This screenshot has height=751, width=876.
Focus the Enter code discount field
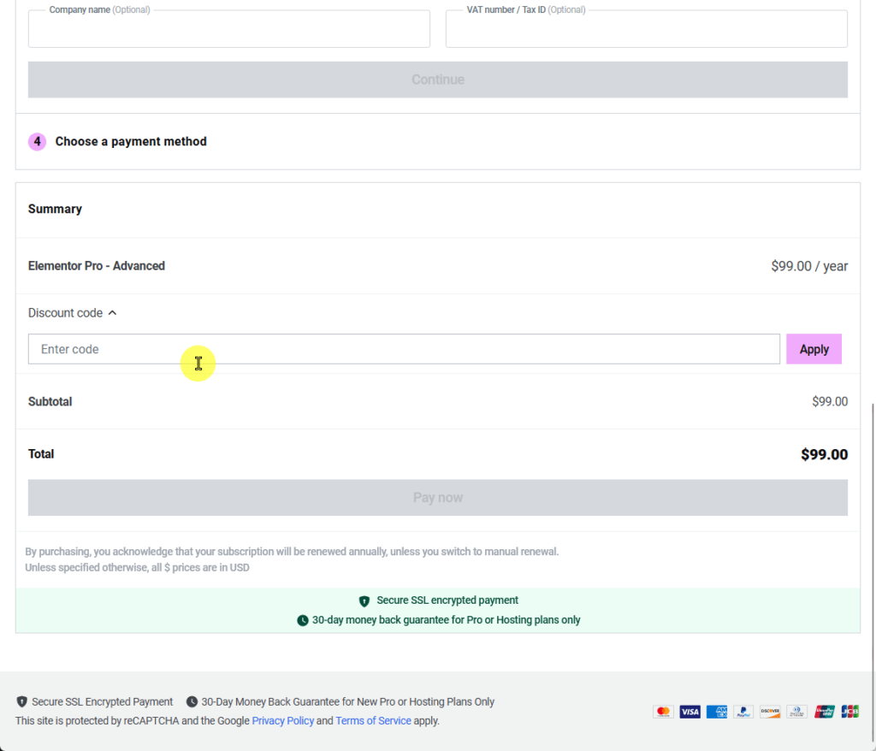click(404, 349)
